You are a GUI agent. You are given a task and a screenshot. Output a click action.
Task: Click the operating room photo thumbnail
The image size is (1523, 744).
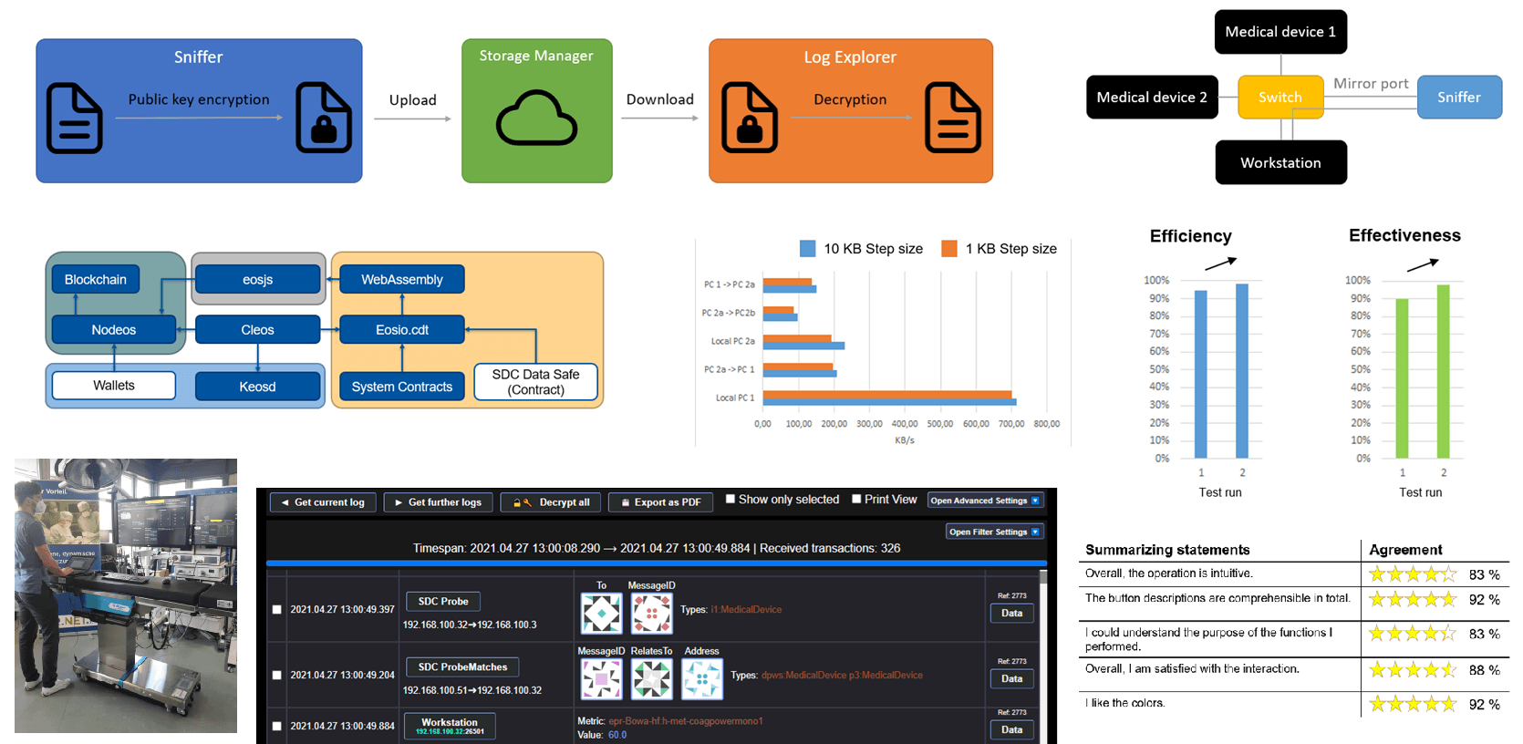click(126, 595)
